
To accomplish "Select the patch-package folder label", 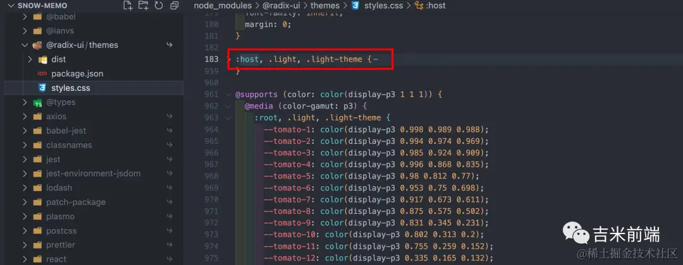I will [x=76, y=202].
